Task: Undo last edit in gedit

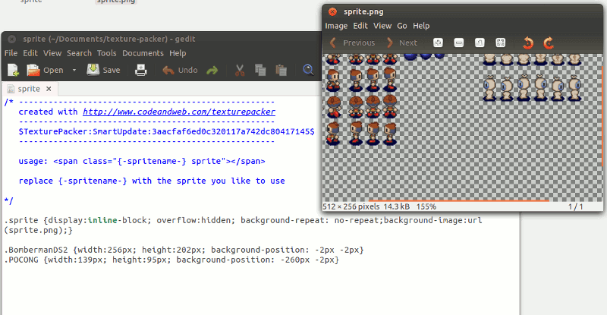Action: point(180,70)
